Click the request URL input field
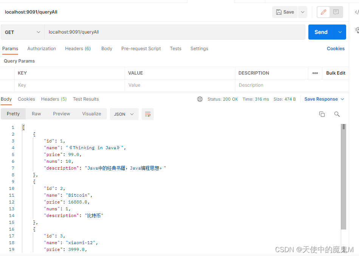 [x=175, y=32]
